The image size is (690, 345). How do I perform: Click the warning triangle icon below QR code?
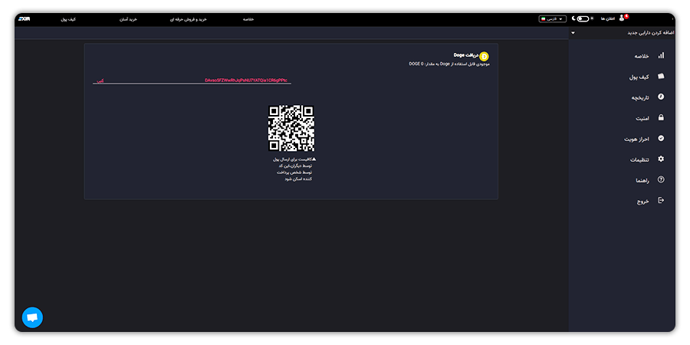point(314,159)
